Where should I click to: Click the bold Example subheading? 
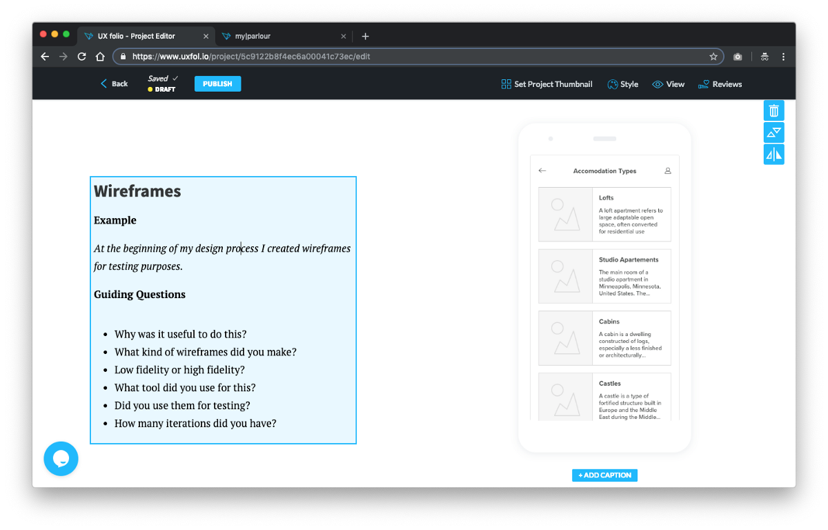[115, 220]
